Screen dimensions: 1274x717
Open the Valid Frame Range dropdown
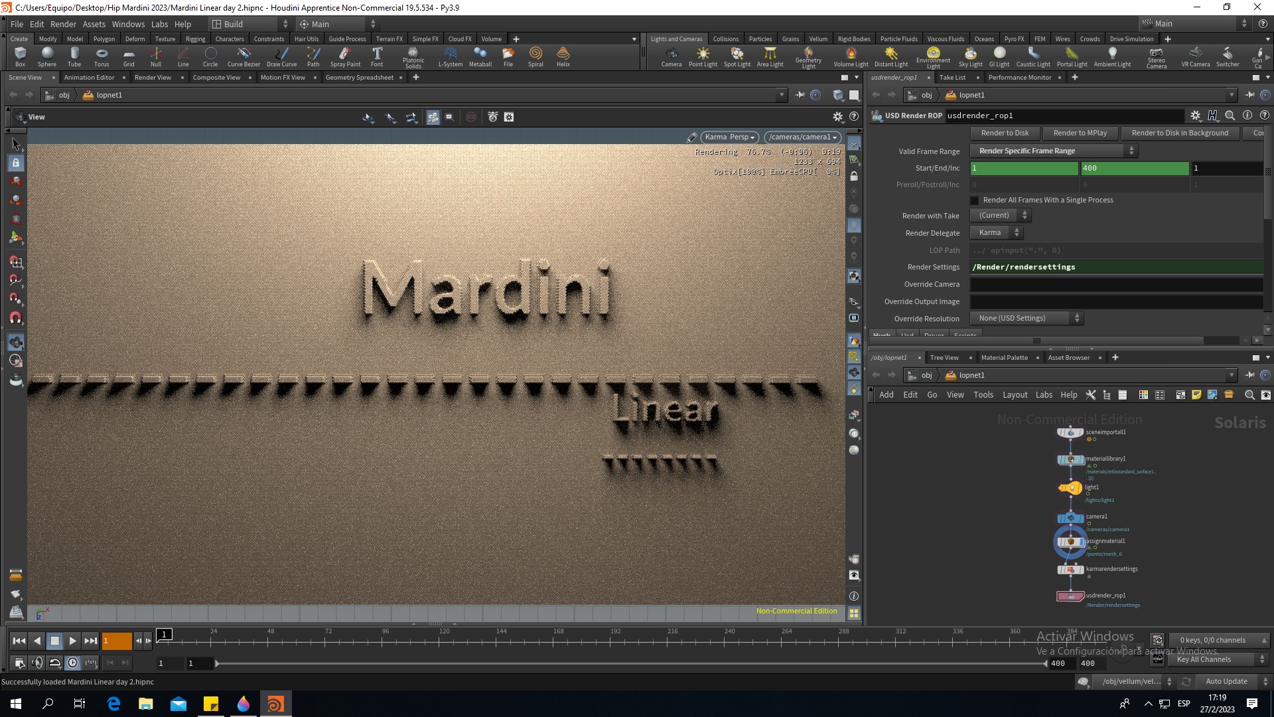tap(1054, 151)
